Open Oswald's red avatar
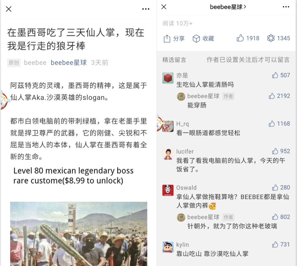This screenshot has width=297, height=266. tap(168, 190)
